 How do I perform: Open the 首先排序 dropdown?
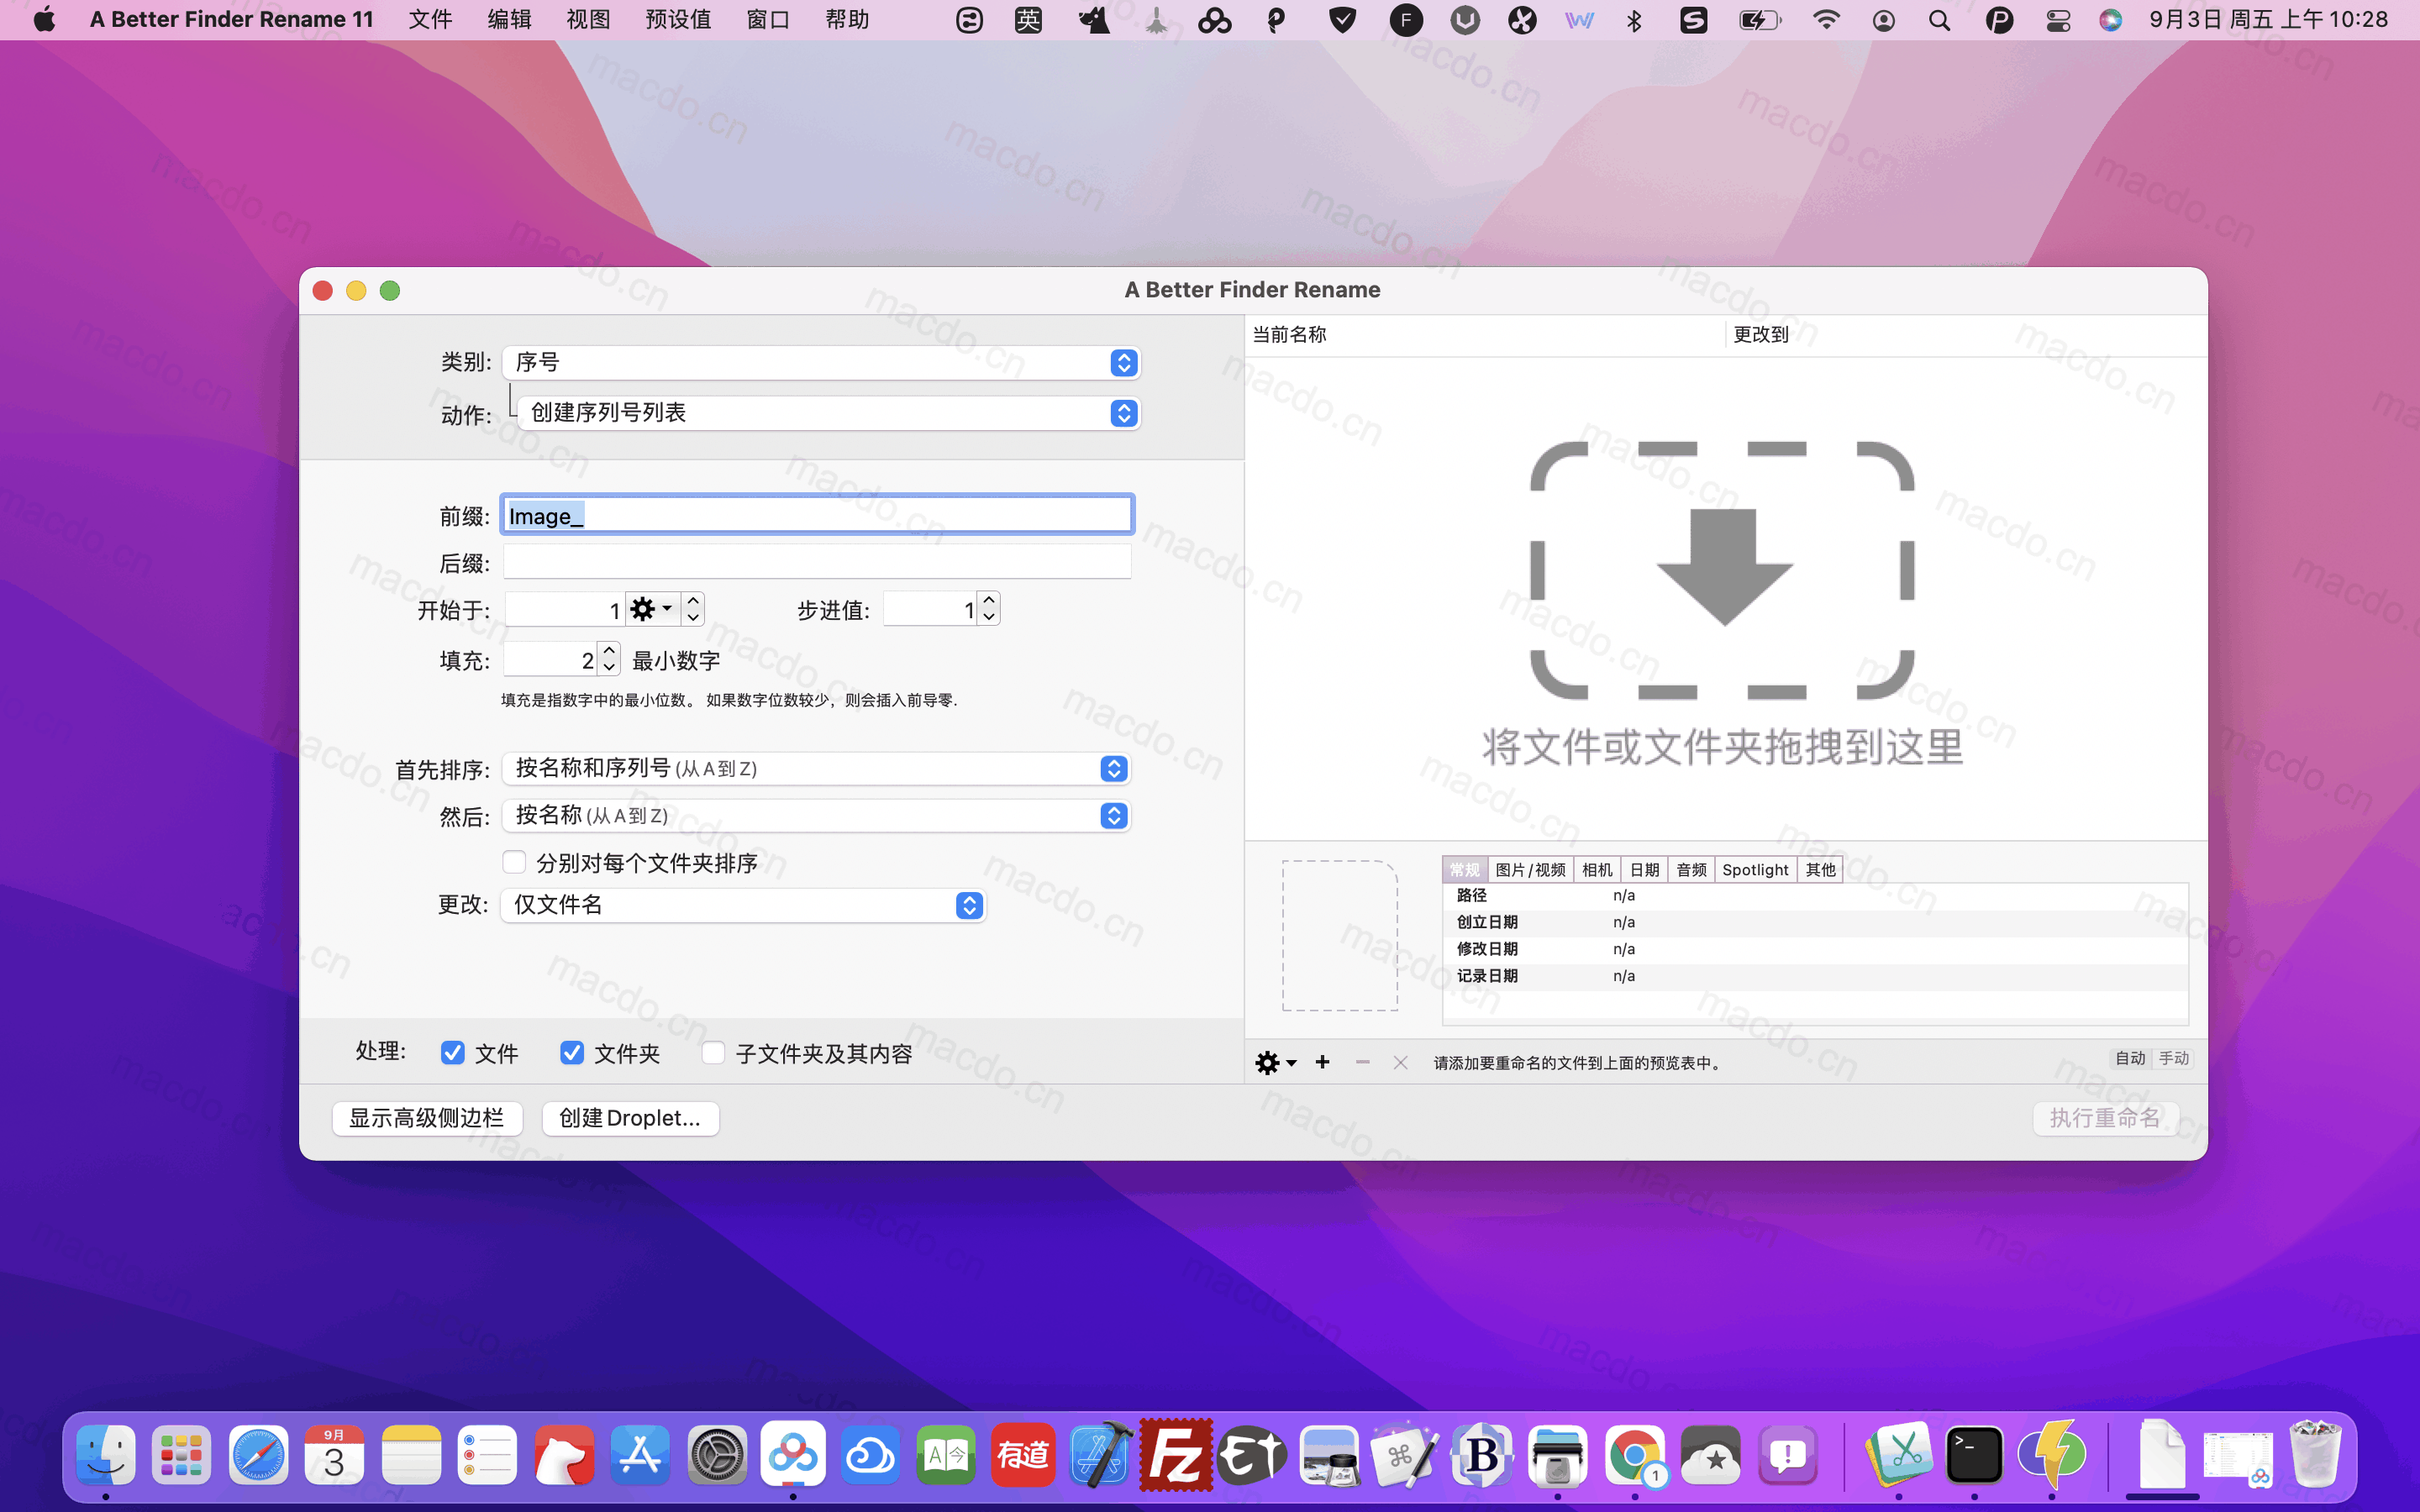(816, 768)
